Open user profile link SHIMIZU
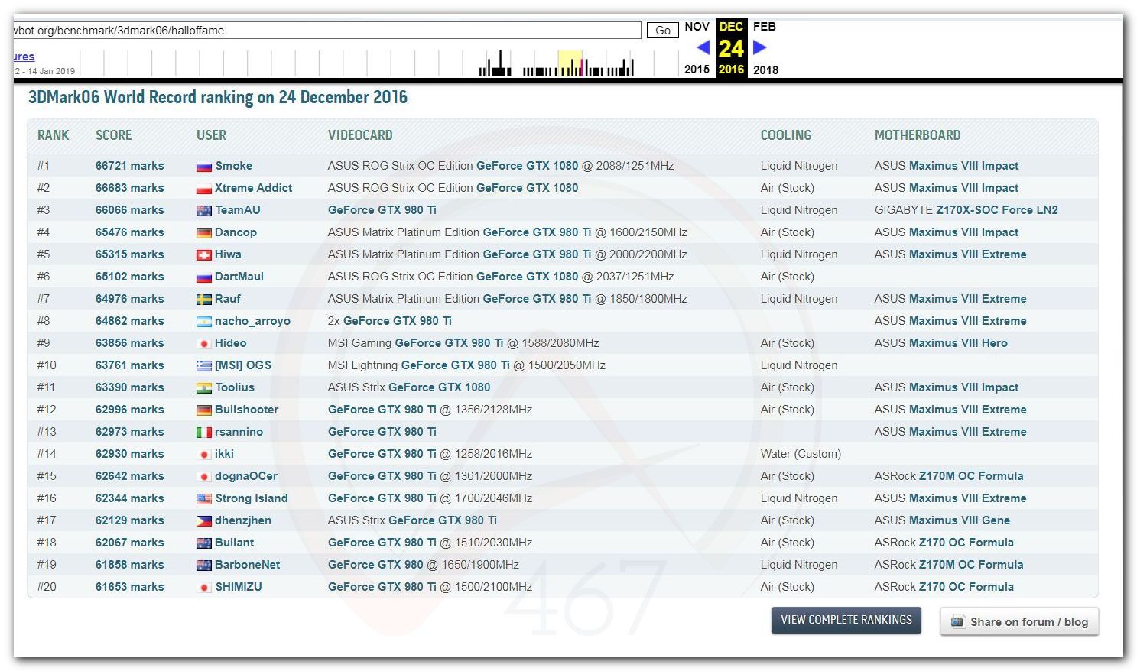This screenshot has height=671, width=1137. tap(239, 587)
